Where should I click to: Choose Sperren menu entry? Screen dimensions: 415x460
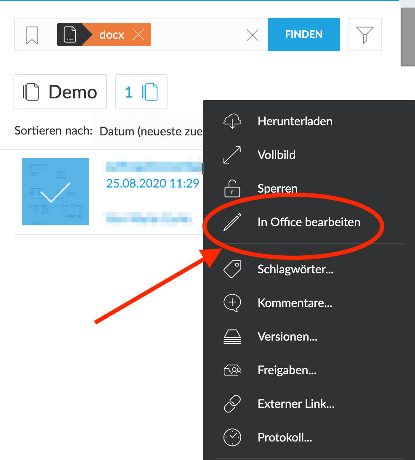[277, 188]
